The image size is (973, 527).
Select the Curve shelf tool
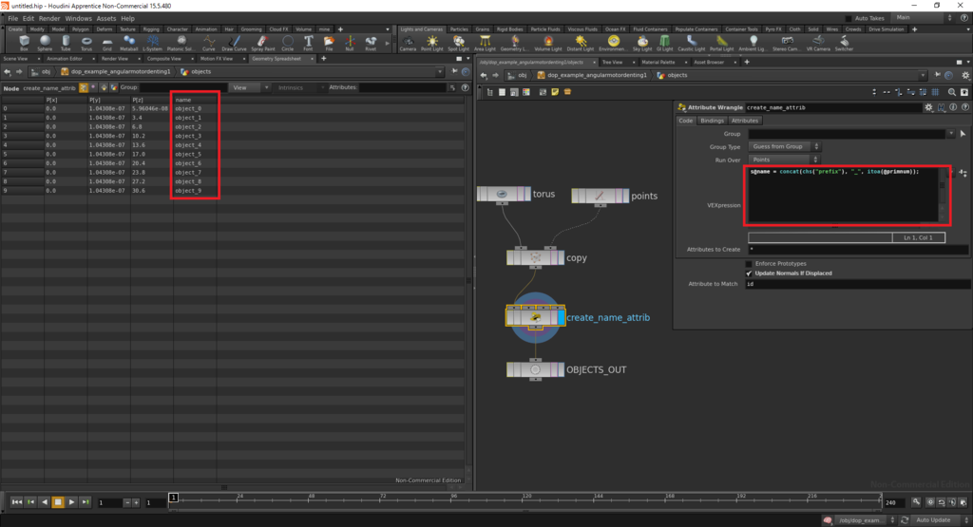coord(208,43)
